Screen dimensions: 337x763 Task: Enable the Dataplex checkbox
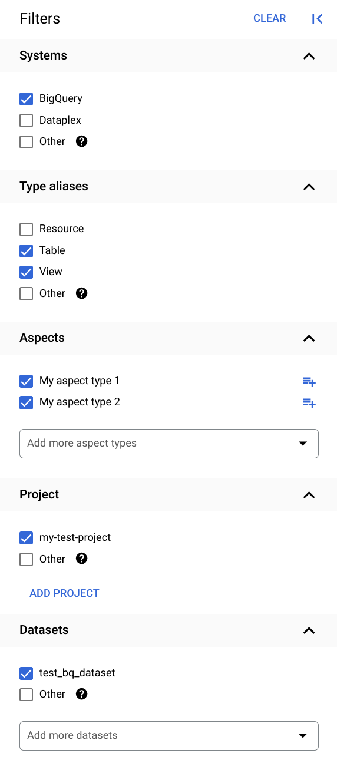(26, 120)
